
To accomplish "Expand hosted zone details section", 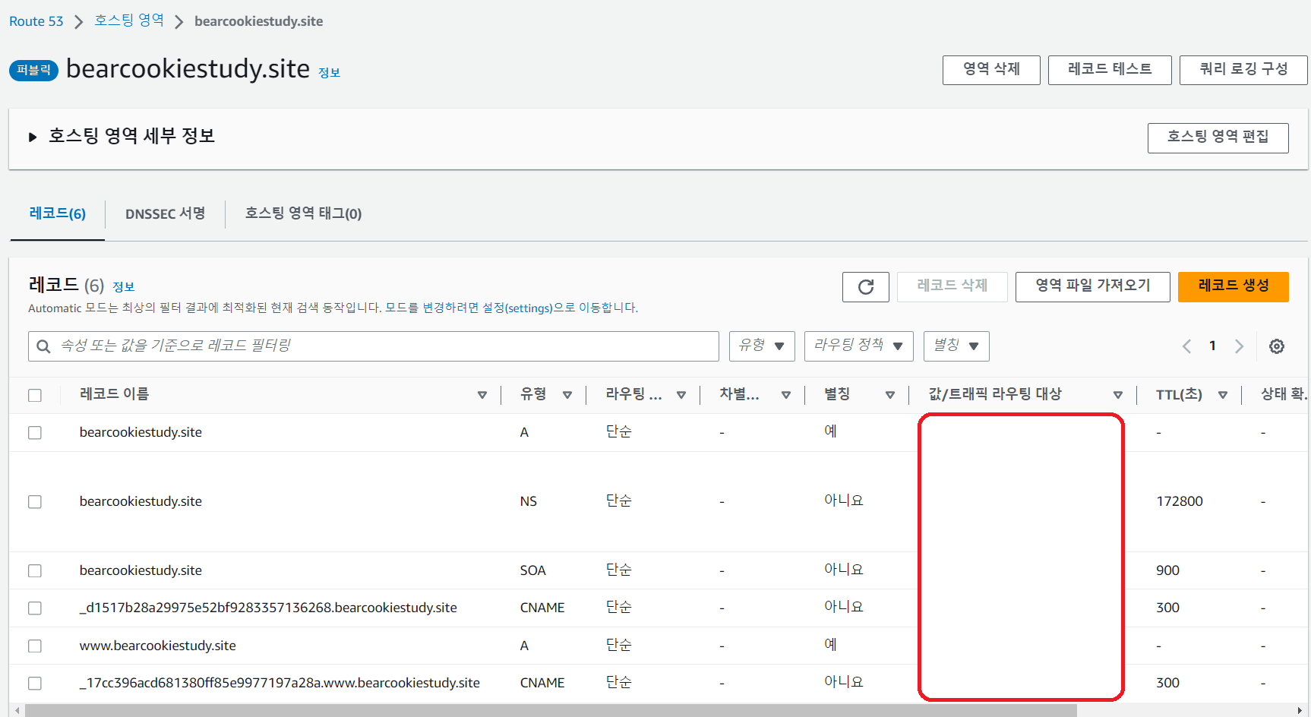I will click(33, 137).
